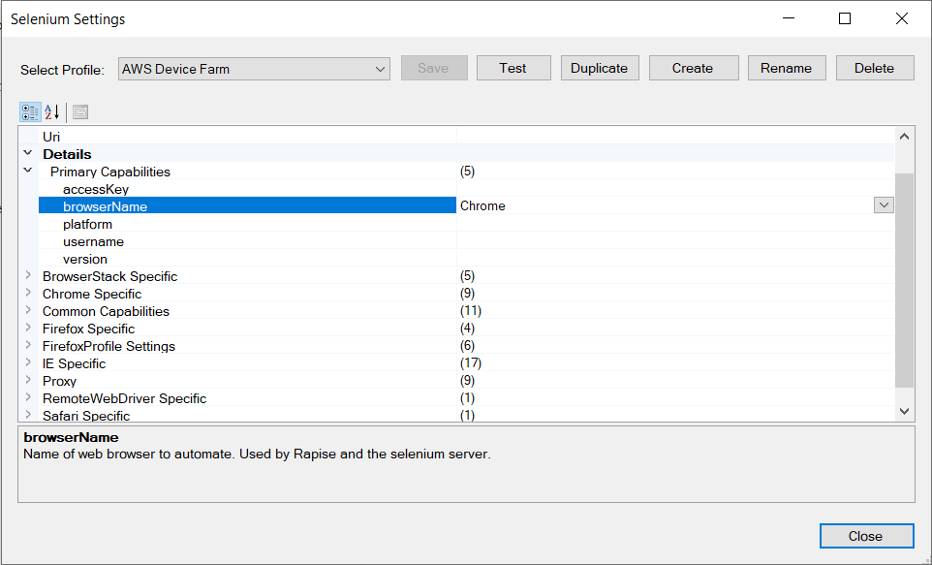Expand Firefox Specific section
The height and width of the screenshot is (565, 932).
pyautogui.click(x=28, y=329)
